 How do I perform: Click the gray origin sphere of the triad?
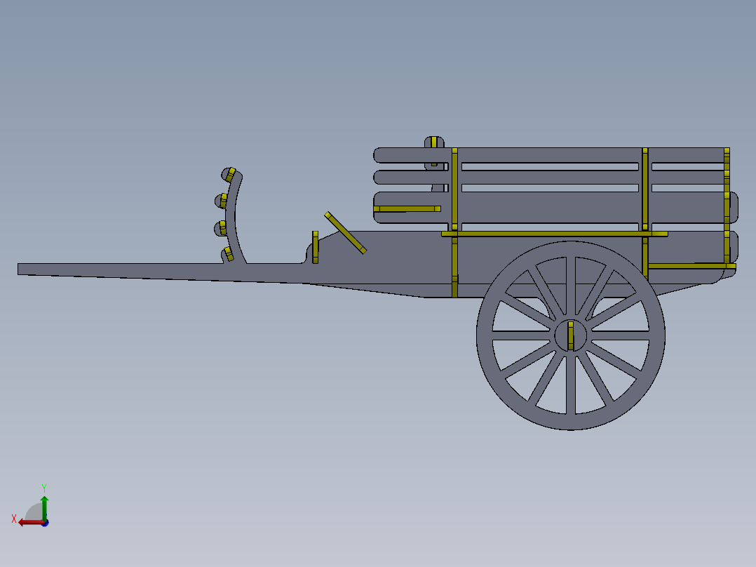[x=35, y=512]
